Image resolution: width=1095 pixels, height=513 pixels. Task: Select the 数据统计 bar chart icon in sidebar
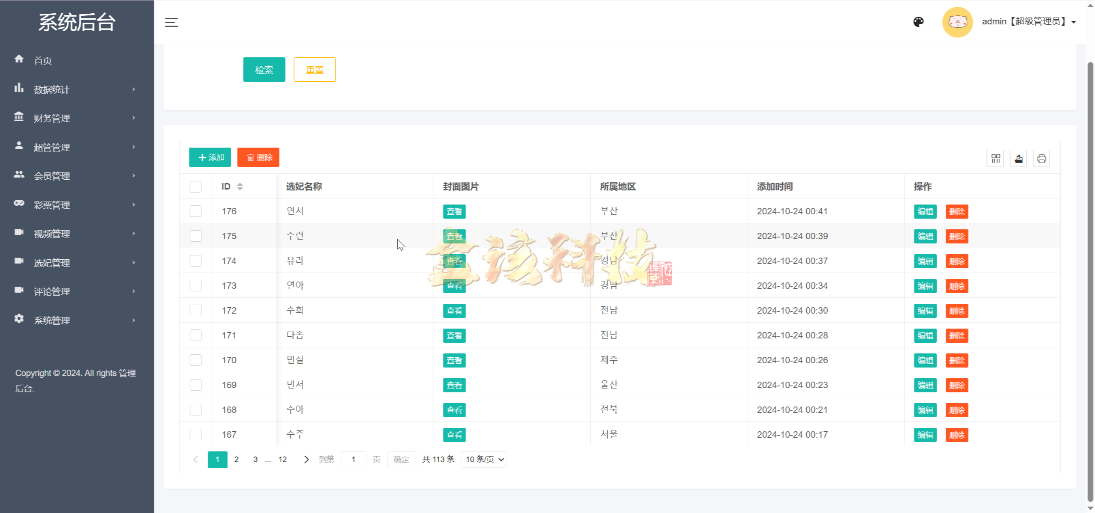click(x=19, y=89)
